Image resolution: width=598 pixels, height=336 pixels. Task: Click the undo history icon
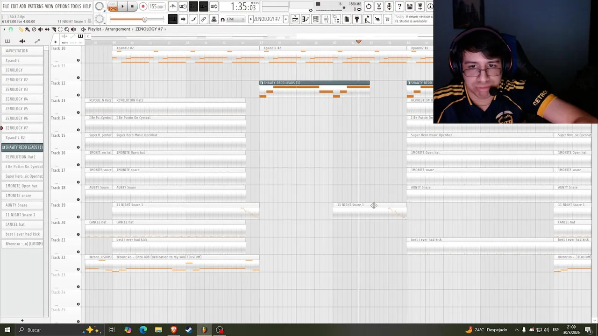coord(369,7)
